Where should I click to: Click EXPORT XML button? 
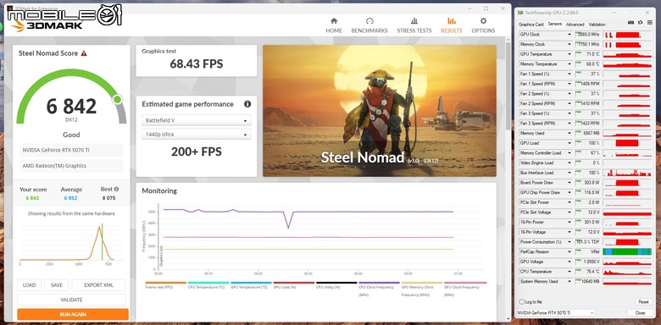98,285
